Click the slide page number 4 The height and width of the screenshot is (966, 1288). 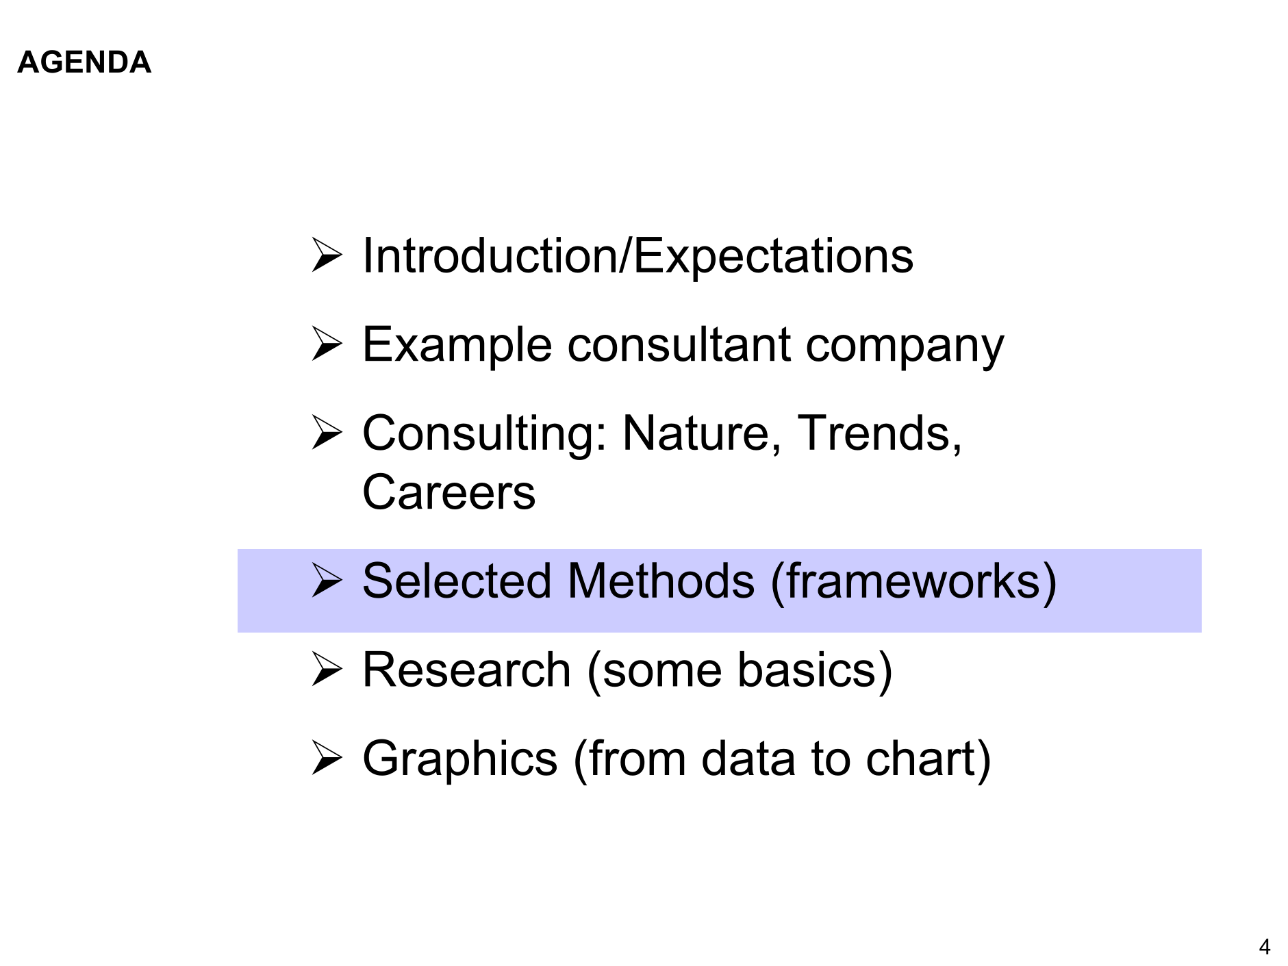[1264, 947]
